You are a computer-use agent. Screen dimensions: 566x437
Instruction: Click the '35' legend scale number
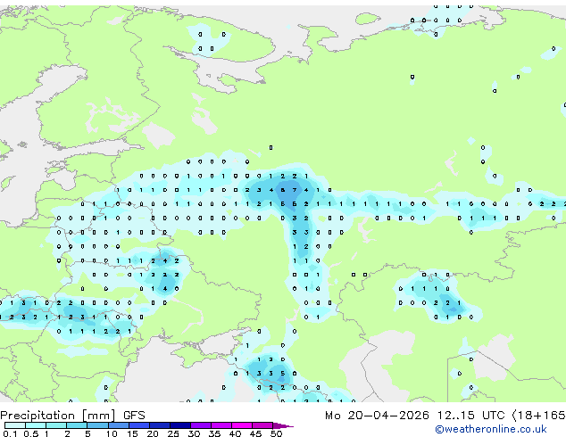tap(214, 433)
